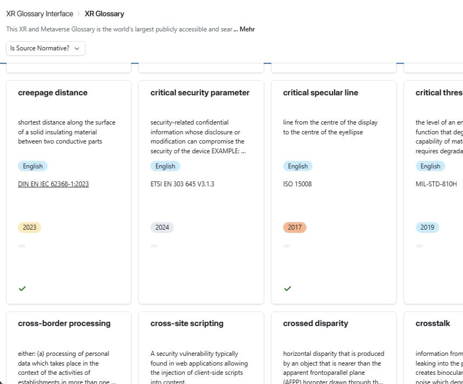The image size is (463, 384).
Task: Click the glossary description text below the breadcrumb
Action: click(x=119, y=29)
